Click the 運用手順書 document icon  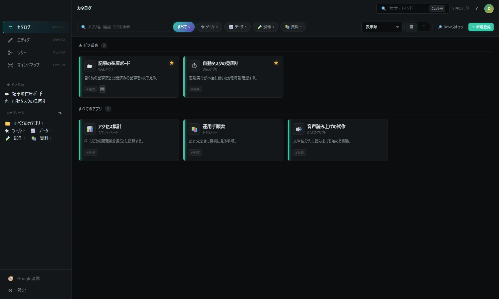194,129
